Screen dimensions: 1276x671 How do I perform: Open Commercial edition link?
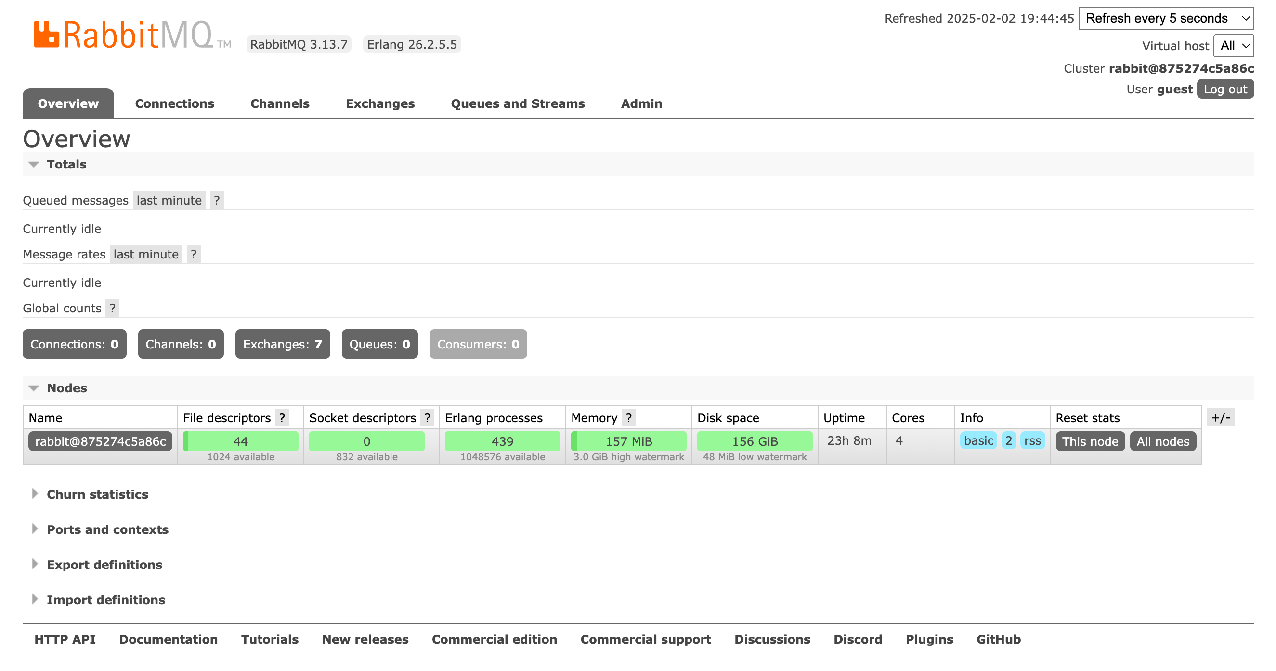[x=495, y=640]
